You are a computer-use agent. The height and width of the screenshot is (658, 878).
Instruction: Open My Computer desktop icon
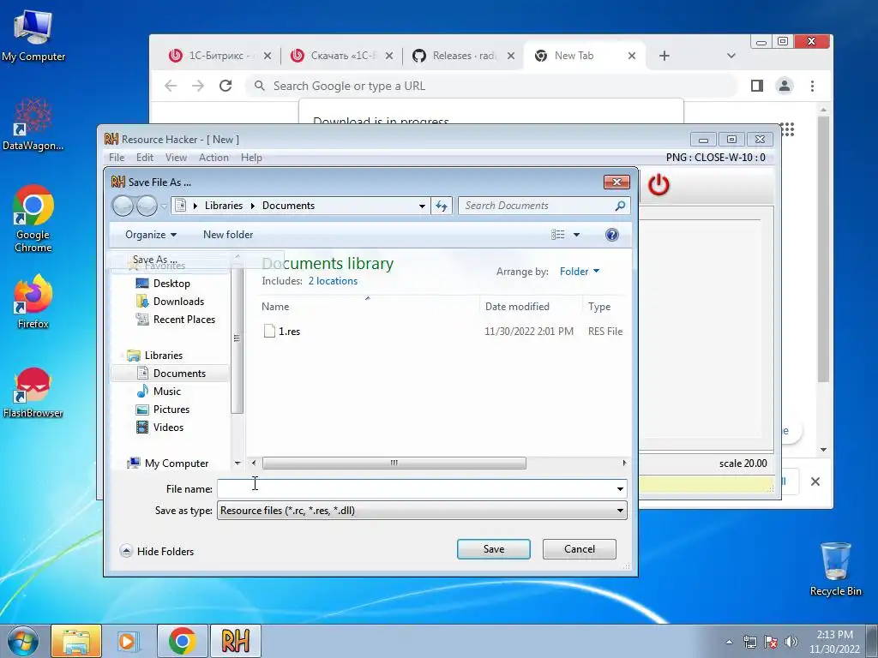33,35
